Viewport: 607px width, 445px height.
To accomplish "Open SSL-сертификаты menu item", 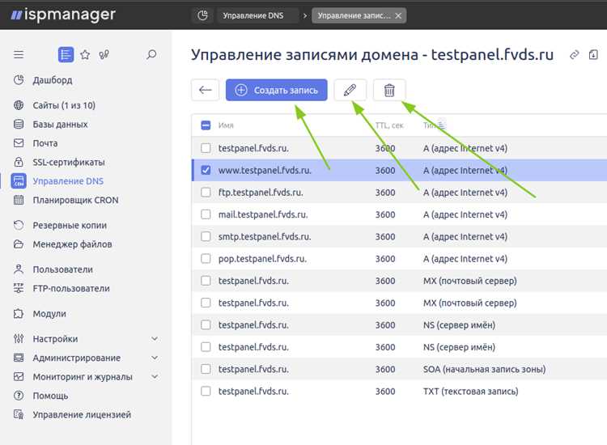I will coord(69,162).
